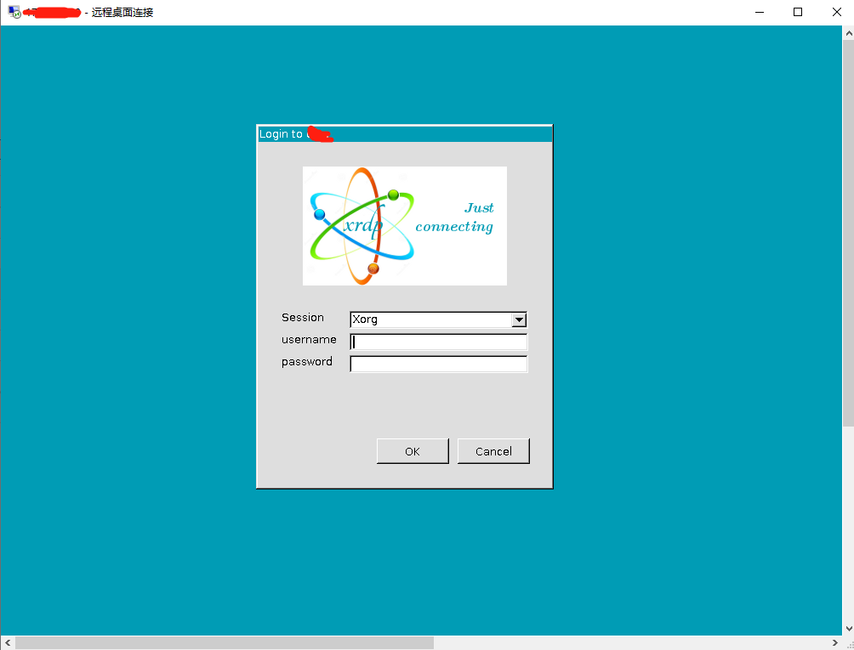Click the 'username' label text
The width and height of the screenshot is (854, 650).
pos(309,340)
